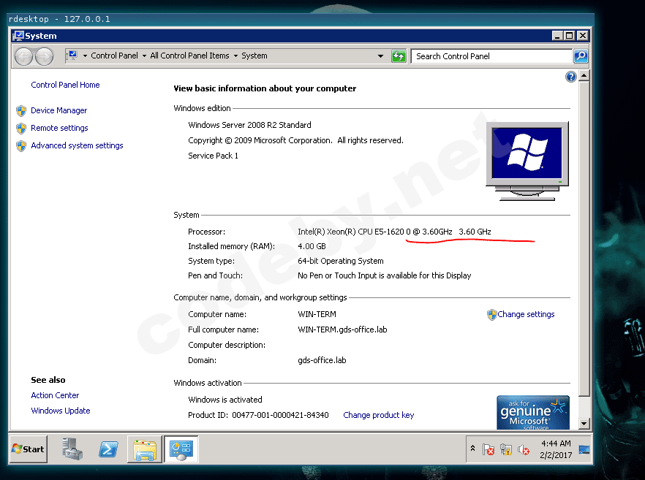Screen dimensions: 645x480
Task: Open dropdown arrow after Control Panel breadcrumb
Action: point(144,56)
